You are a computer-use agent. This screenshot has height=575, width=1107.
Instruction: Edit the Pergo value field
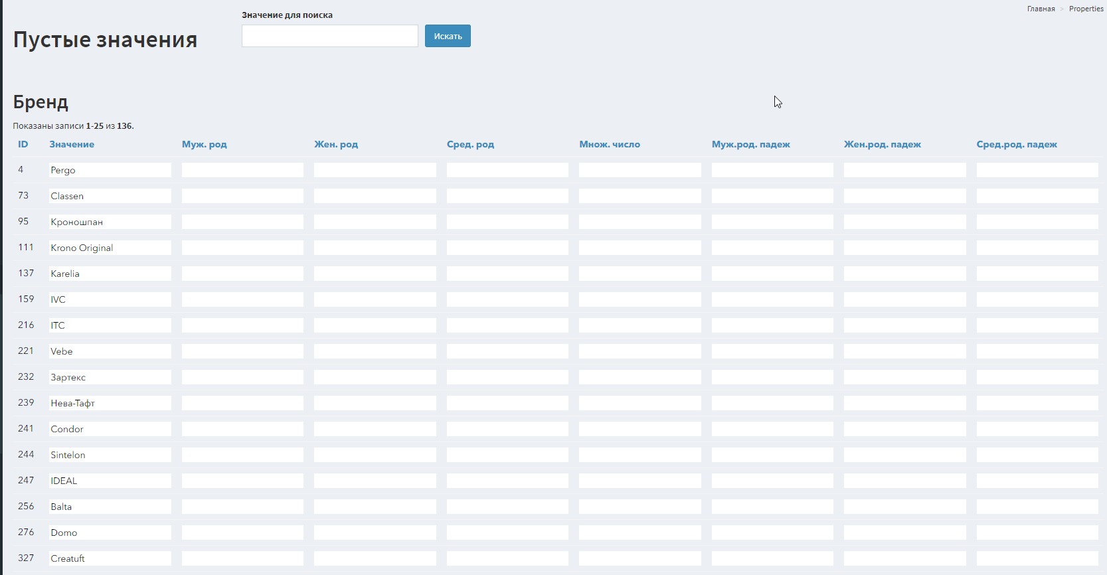(x=110, y=170)
